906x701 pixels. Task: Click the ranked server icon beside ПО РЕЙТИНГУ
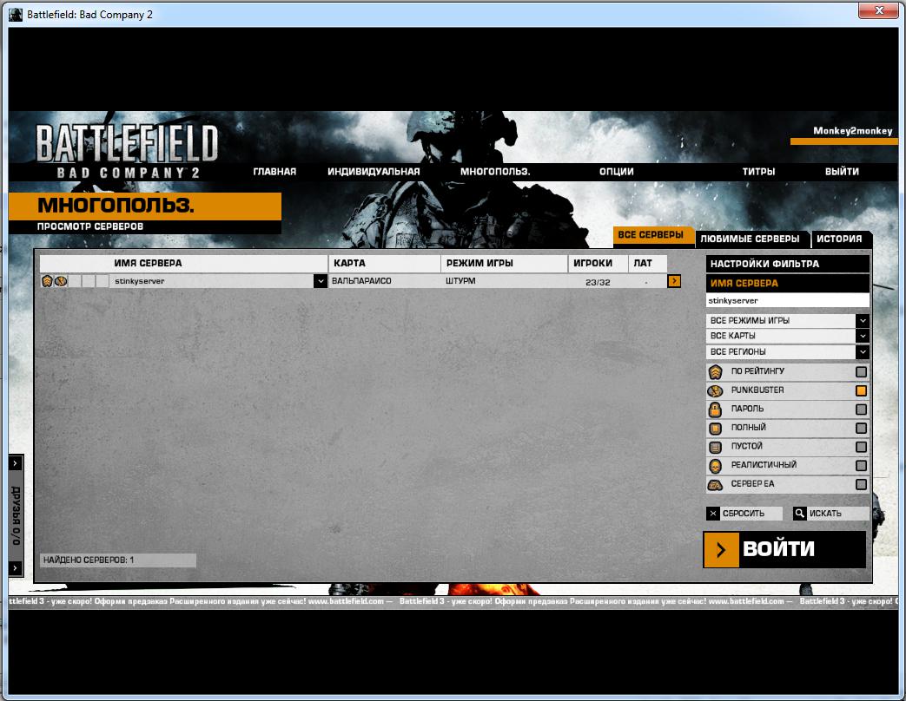click(715, 372)
